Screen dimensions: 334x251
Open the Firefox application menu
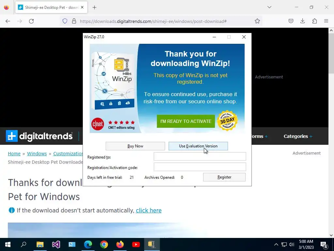pos(326,21)
